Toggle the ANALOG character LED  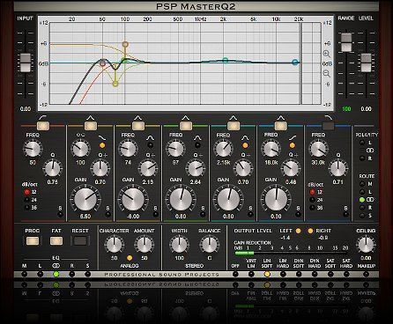tap(130, 258)
